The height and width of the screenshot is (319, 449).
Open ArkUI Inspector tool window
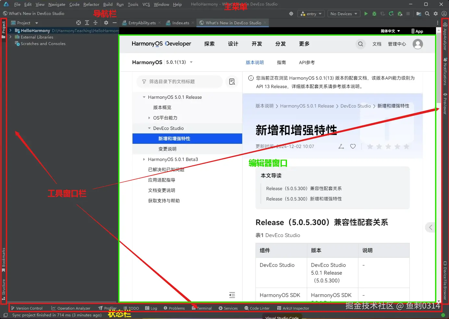click(x=293, y=308)
